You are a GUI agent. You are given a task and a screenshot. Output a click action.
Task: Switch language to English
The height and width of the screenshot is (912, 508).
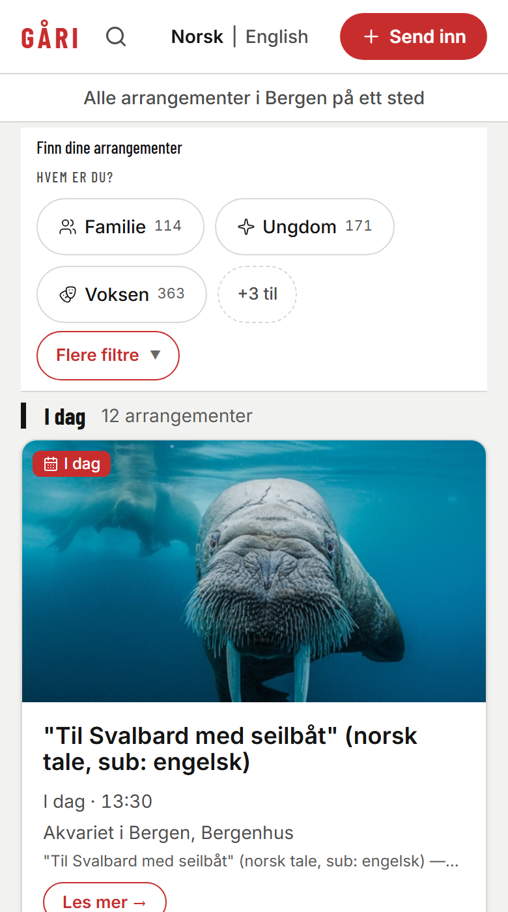tap(277, 36)
